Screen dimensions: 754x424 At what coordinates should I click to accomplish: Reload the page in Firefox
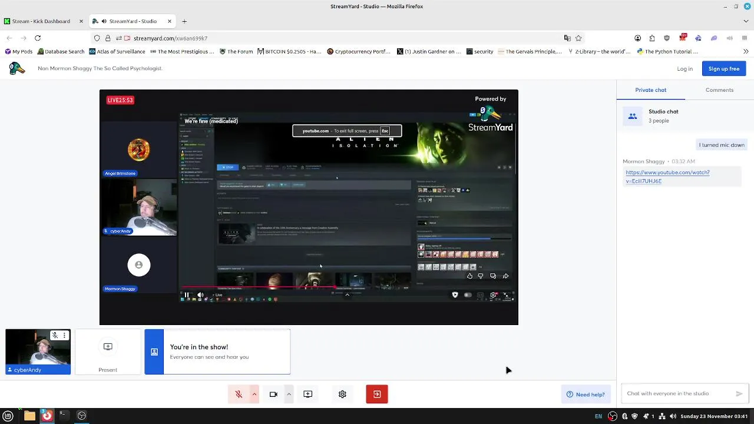(38, 38)
